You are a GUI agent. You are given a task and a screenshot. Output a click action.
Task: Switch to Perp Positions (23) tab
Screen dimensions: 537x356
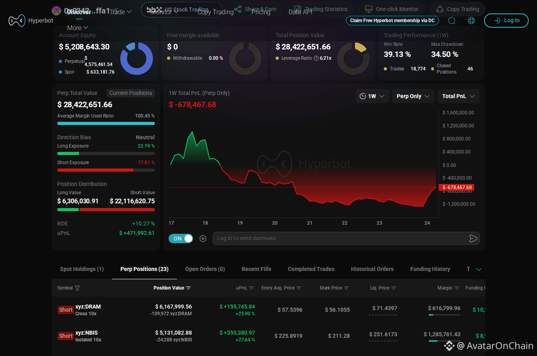click(x=145, y=269)
